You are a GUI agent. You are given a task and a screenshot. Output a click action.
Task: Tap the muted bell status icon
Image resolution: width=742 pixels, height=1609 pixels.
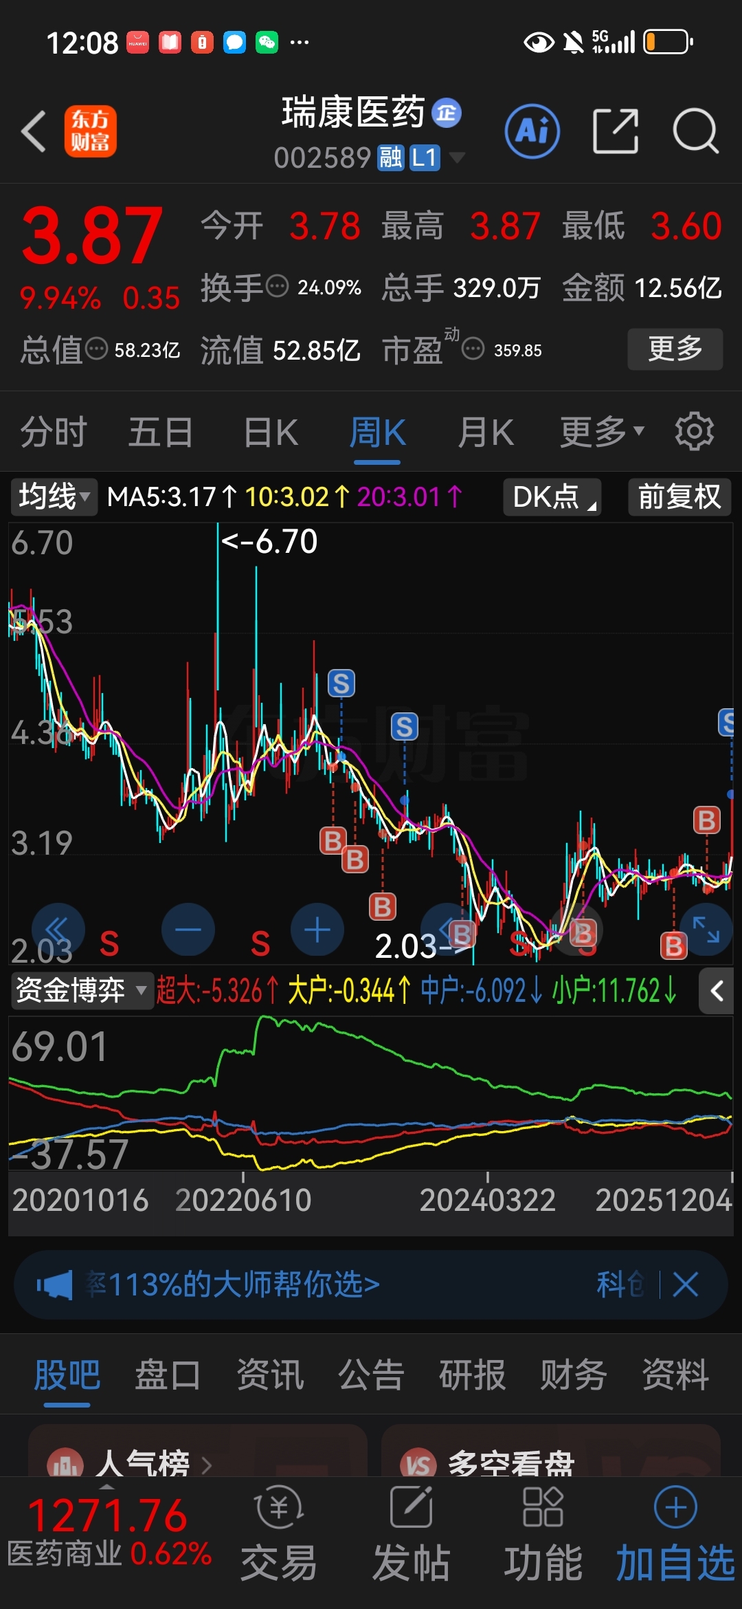coord(573,42)
